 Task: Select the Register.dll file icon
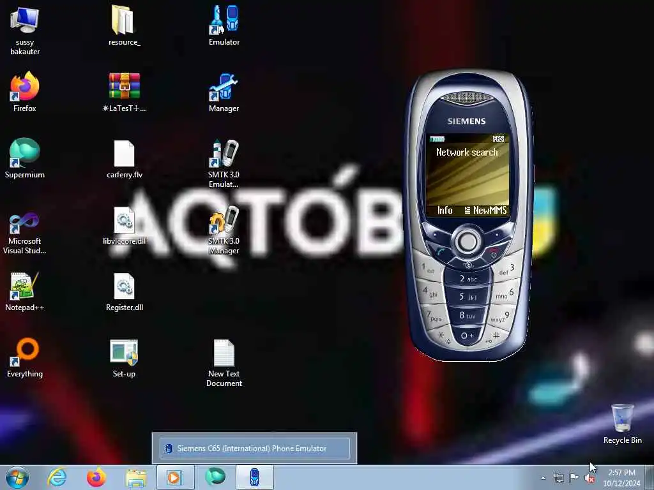coord(125,291)
